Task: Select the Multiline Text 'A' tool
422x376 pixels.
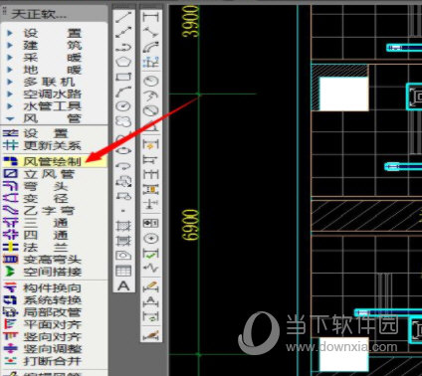Action: point(123,285)
